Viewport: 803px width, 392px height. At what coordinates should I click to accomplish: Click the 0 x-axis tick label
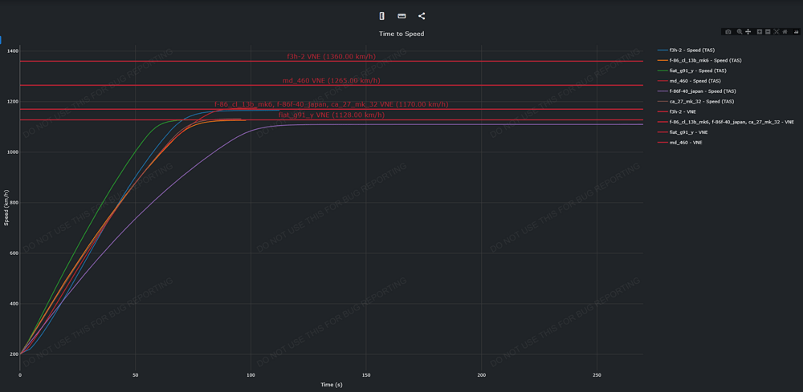20,375
